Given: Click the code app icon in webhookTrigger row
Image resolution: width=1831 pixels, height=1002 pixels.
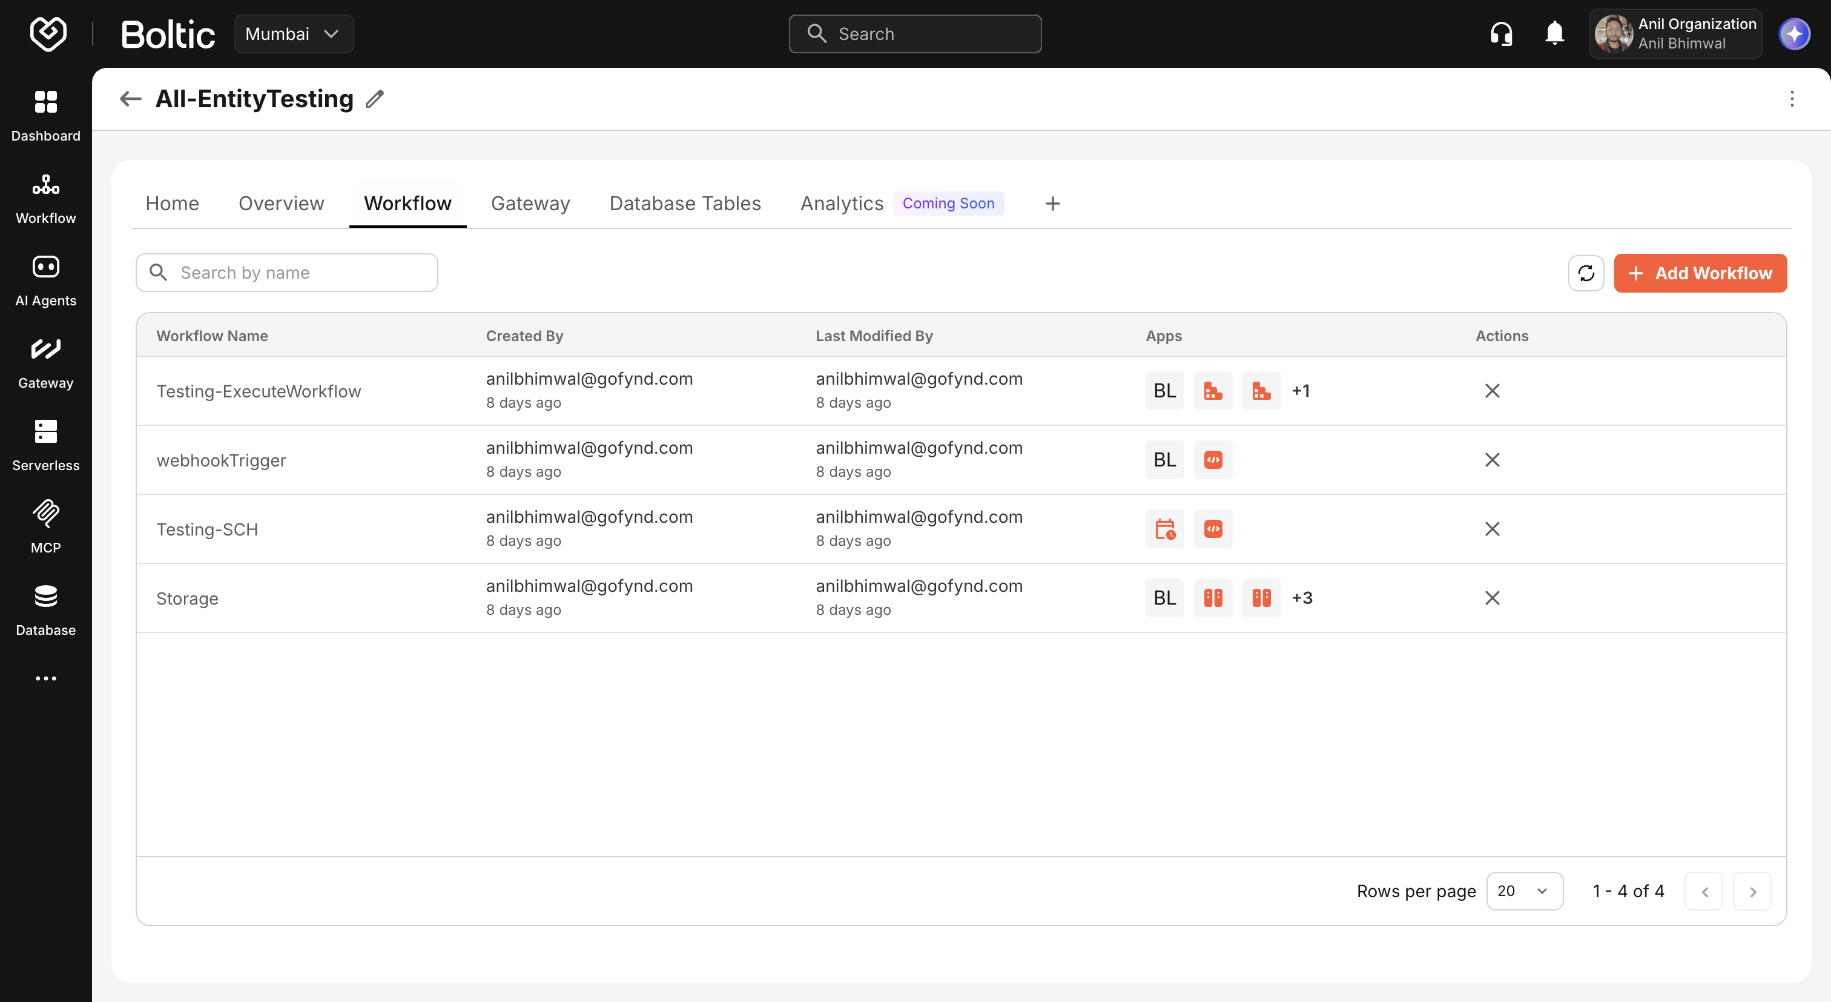Looking at the screenshot, I should (x=1213, y=459).
